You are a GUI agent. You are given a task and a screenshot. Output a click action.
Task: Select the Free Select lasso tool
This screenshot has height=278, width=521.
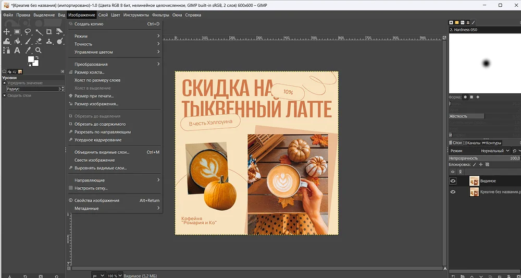point(28,32)
